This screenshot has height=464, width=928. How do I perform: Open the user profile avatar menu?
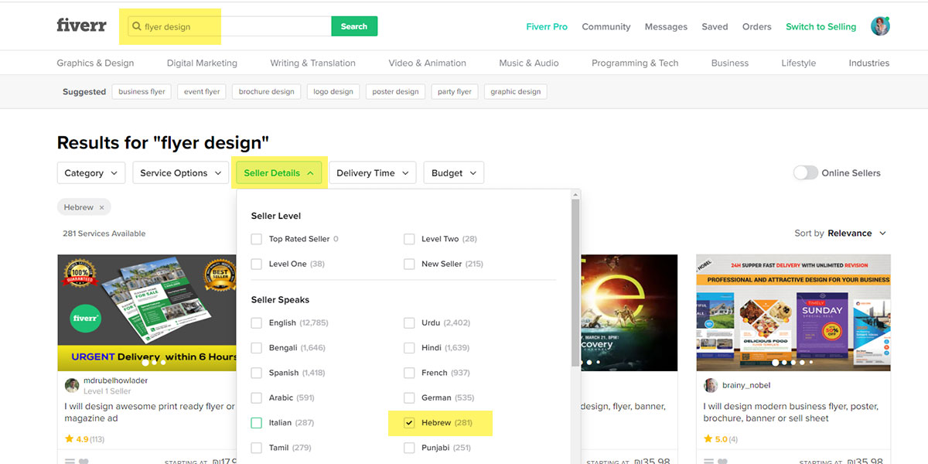click(879, 26)
